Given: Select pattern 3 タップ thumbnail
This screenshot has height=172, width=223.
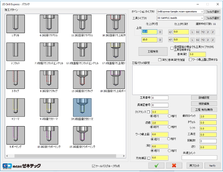Looking at the screenshot, I should [16, 80].
